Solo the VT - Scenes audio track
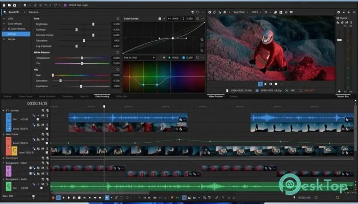The width and height of the screenshot is (358, 204). tap(47, 116)
